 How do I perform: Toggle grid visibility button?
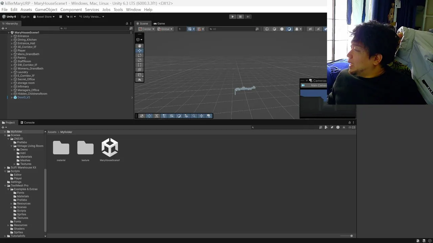(x=189, y=29)
